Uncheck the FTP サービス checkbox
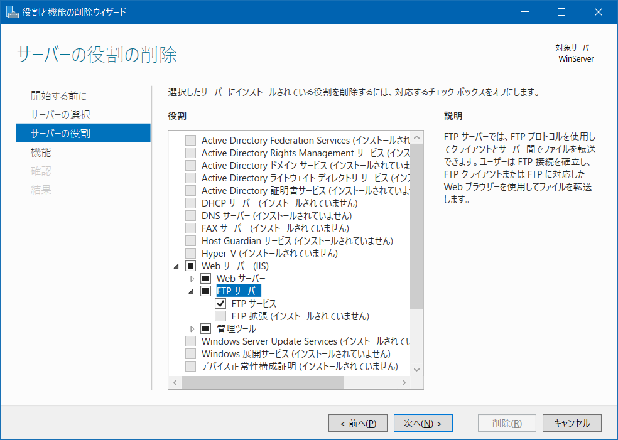 (220, 304)
